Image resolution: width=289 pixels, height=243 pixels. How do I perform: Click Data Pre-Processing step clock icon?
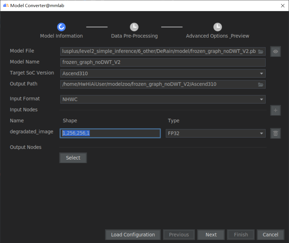pyautogui.click(x=134, y=27)
